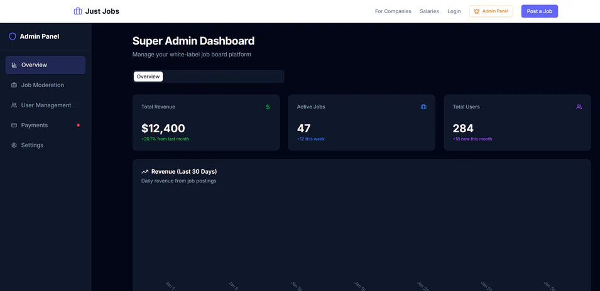The width and height of the screenshot is (600, 291).
Task: Click the Login link
Action: [454, 11]
